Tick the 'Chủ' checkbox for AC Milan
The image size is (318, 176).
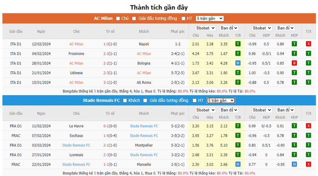click(x=118, y=18)
